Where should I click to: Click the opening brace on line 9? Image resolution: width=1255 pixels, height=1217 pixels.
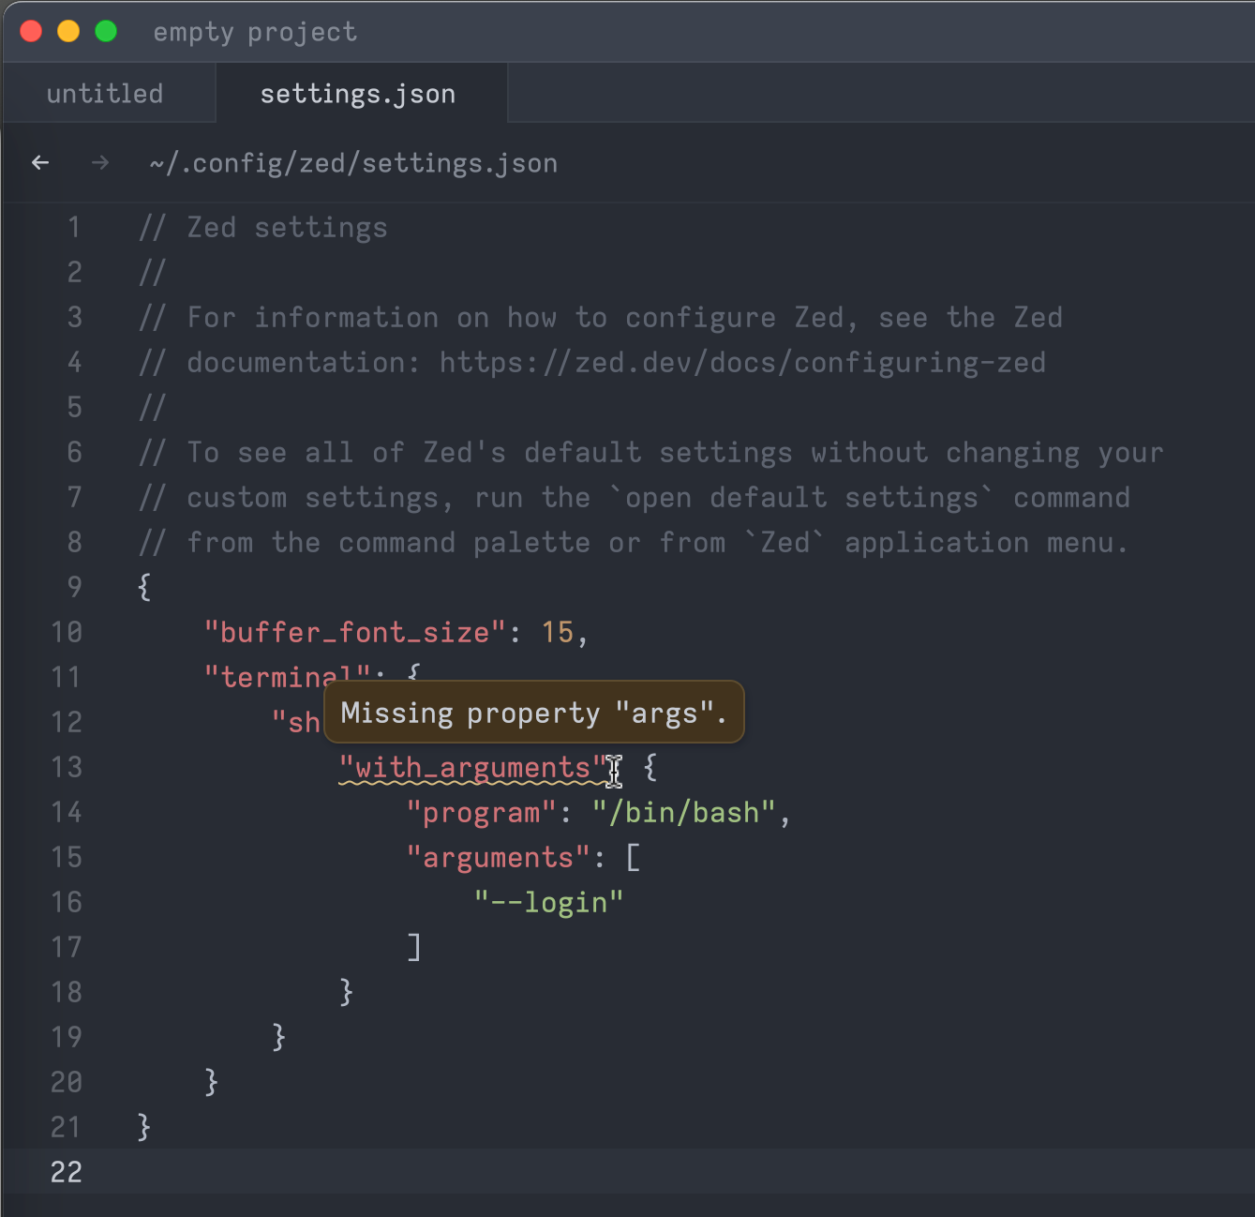144,588
